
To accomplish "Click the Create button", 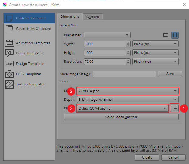I will click(x=147, y=157).
